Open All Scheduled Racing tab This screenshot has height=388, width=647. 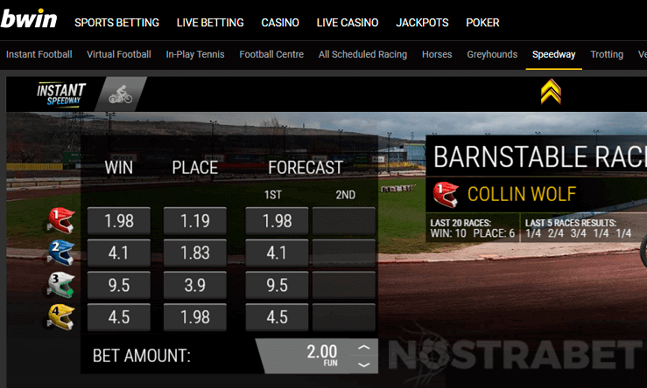click(362, 54)
